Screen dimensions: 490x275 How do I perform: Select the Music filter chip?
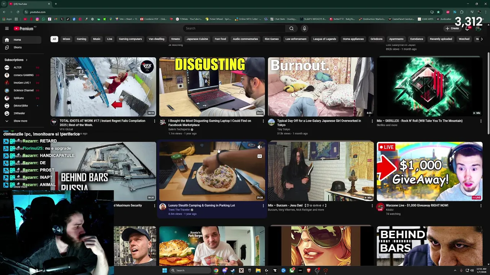[96, 39]
